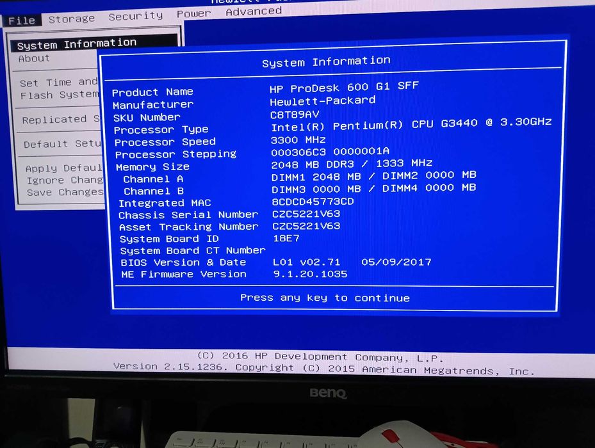This screenshot has width=595, height=448.
Task: Click the value Hewlett-Packard
Action: coord(323,101)
